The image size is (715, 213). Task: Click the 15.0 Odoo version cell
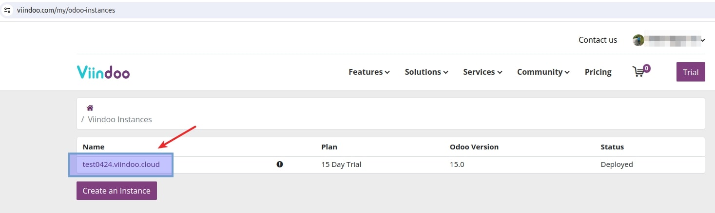point(457,164)
